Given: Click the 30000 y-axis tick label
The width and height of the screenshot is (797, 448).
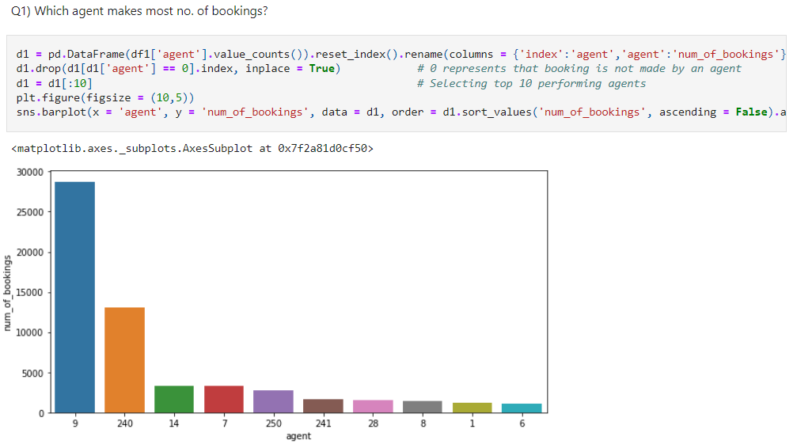Looking at the screenshot, I should [31, 173].
